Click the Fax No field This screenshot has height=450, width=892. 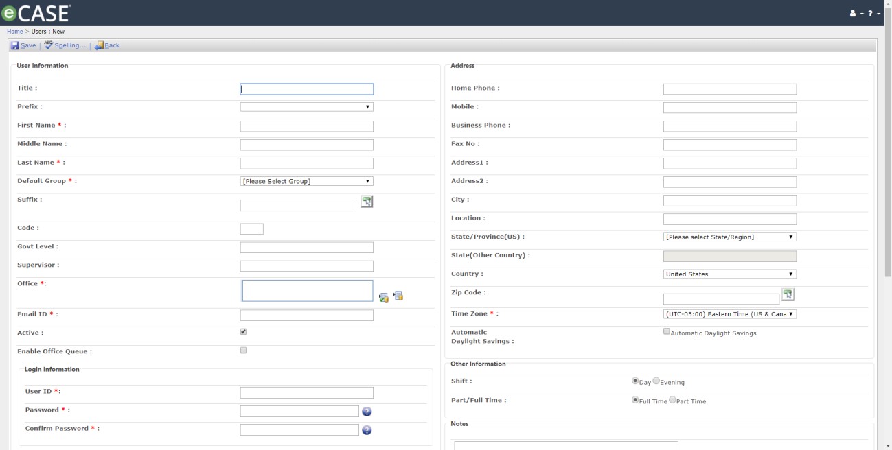730,145
